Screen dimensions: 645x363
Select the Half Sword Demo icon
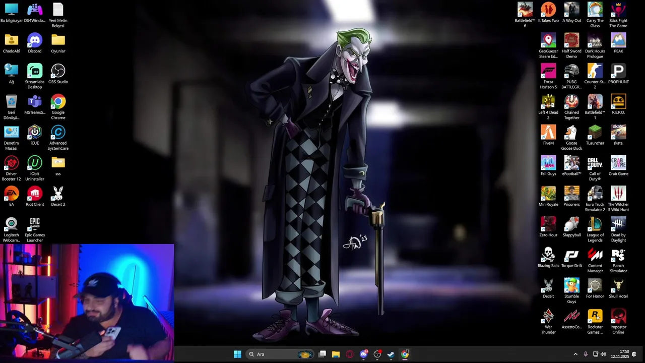[571, 40]
